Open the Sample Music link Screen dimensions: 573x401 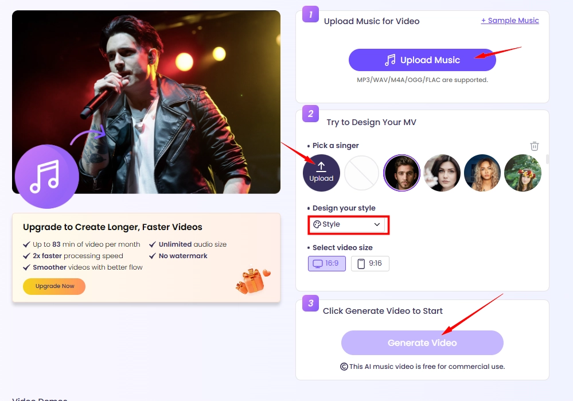click(510, 20)
